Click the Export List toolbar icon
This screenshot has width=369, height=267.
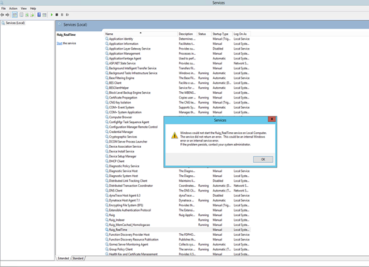coord(32,15)
